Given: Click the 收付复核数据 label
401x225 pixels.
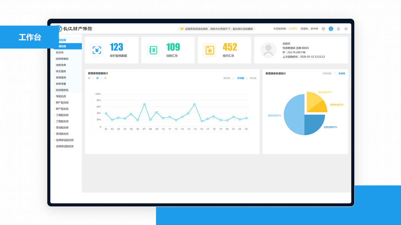Looking at the screenshot, I should [118, 55].
